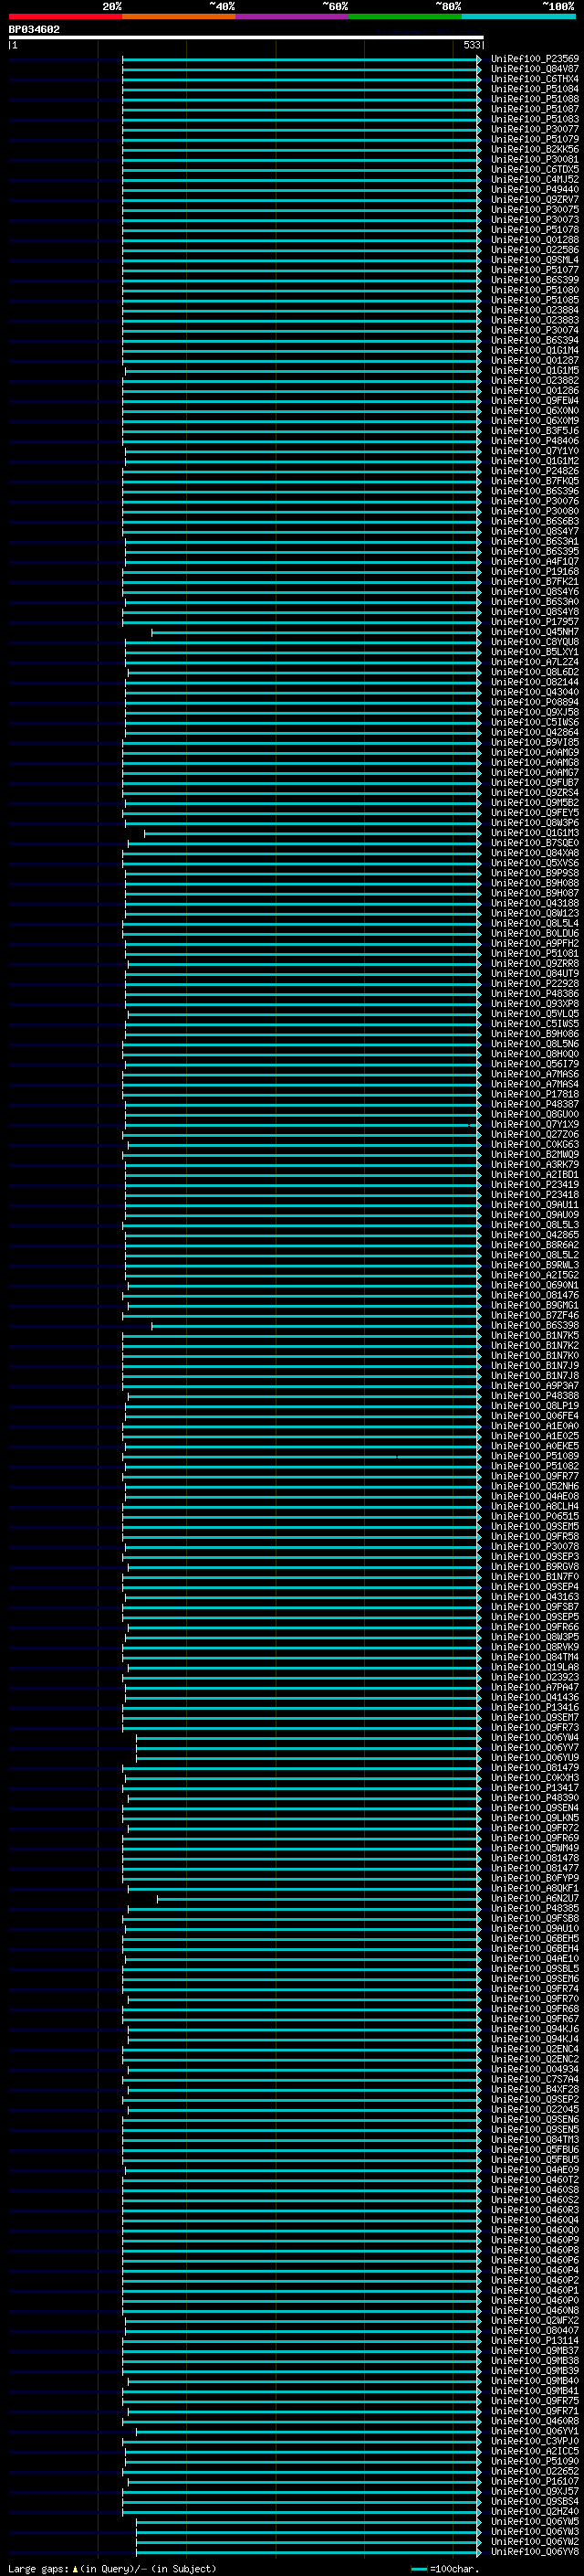Viewport: 584px width, 2576px height.
Task: Open hit UniRef100_Q84V87
Action: [x=535, y=69]
